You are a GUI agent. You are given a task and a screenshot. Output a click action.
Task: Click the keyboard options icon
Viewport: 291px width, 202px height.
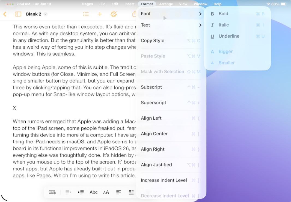tap(52, 192)
